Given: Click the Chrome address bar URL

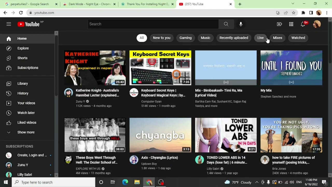Looking at the screenshot, I should pyautogui.click(x=44, y=13).
